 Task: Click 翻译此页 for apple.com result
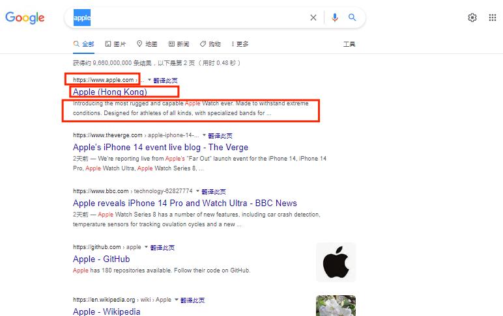point(165,81)
